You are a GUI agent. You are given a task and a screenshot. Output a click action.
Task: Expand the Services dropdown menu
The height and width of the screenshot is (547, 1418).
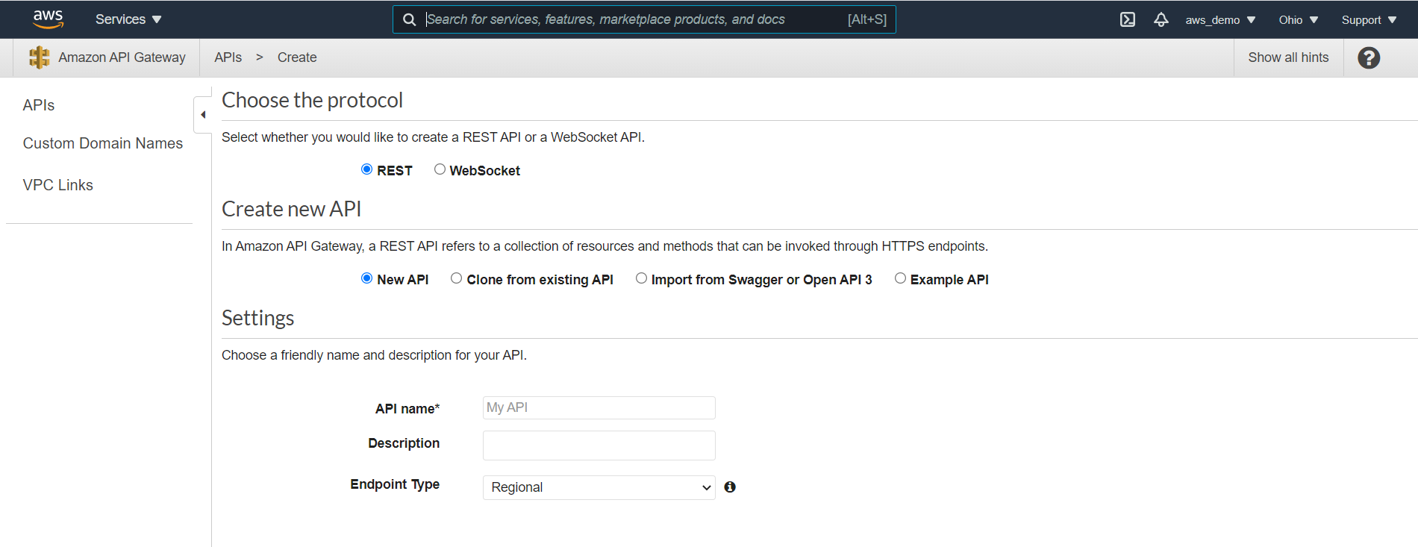point(128,19)
